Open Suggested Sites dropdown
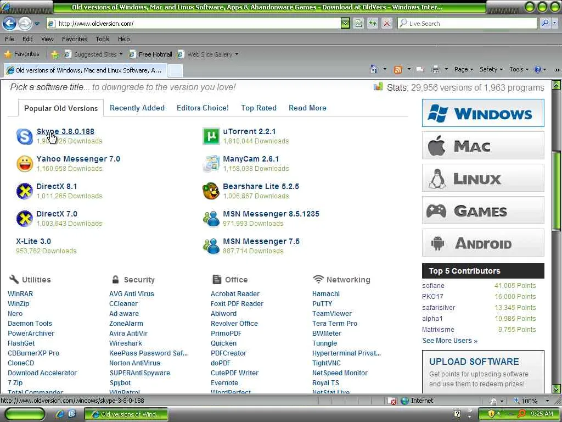The width and height of the screenshot is (562, 422). [93, 54]
